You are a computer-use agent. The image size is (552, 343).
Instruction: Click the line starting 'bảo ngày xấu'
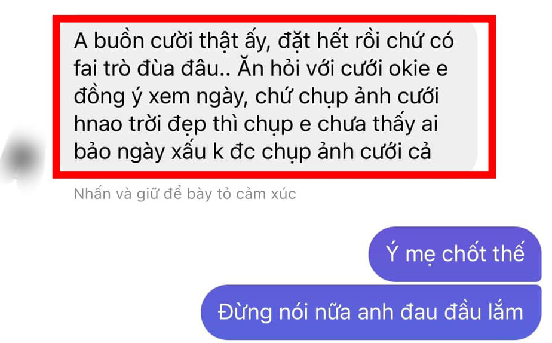(253, 152)
